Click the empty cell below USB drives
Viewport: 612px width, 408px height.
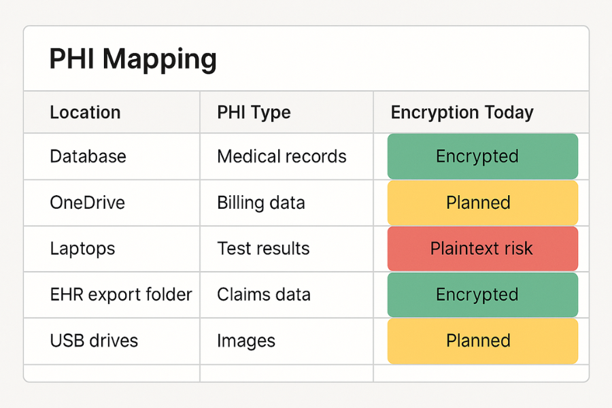(112, 373)
